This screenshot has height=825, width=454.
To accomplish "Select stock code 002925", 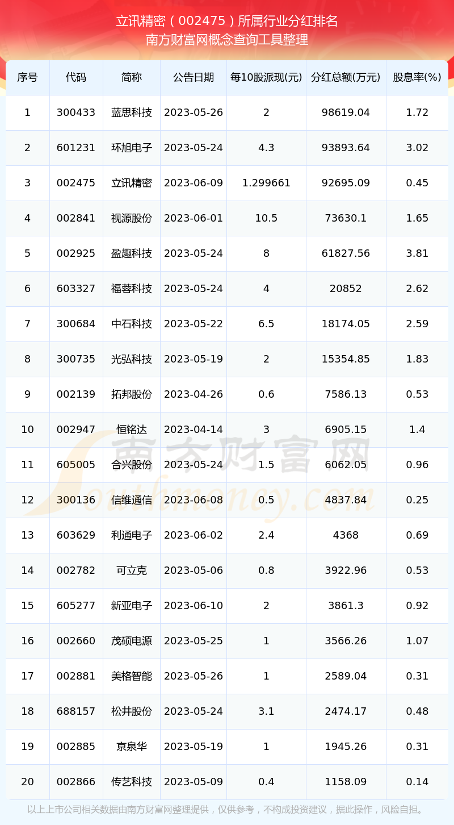I will [76, 253].
